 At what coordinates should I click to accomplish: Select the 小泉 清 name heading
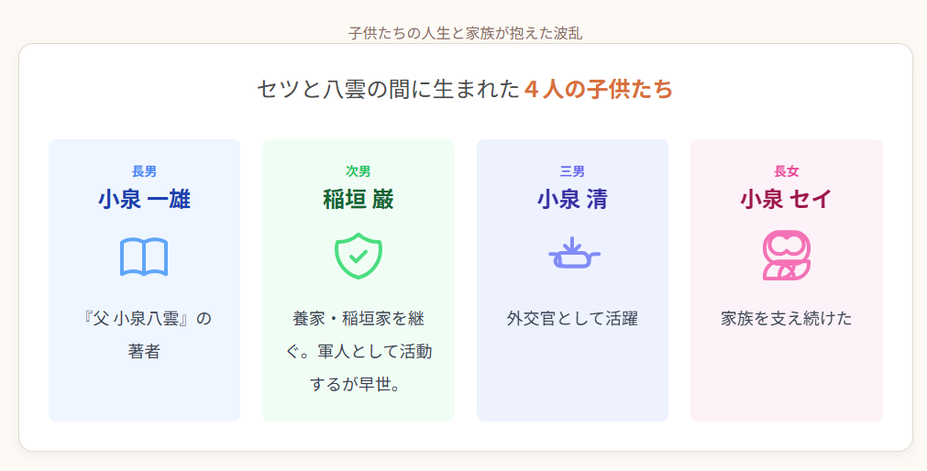coord(572,199)
